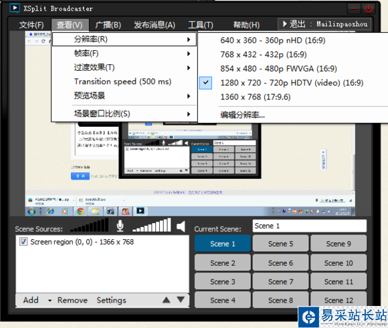Click the XSplit Broadcaster logo icon
Viewport: 388px width, 328px height.
click(15, 8)
